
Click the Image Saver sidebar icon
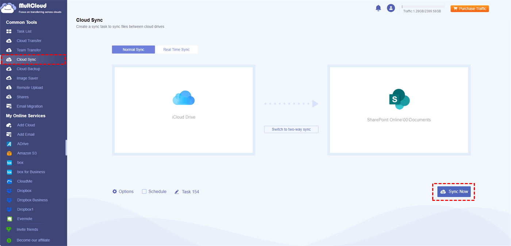pyautogui.click(x=9, y=78)
